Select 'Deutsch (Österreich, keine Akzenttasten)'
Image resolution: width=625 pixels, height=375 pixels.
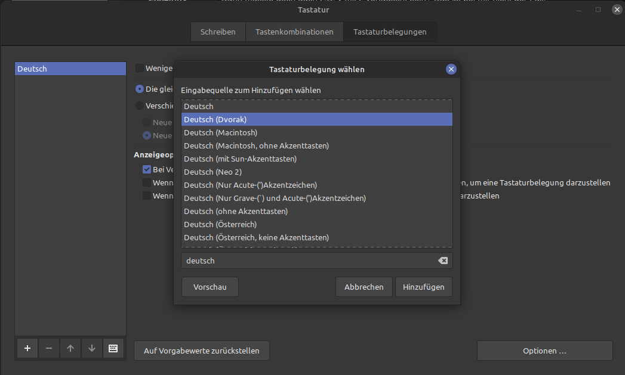point(317,238)
